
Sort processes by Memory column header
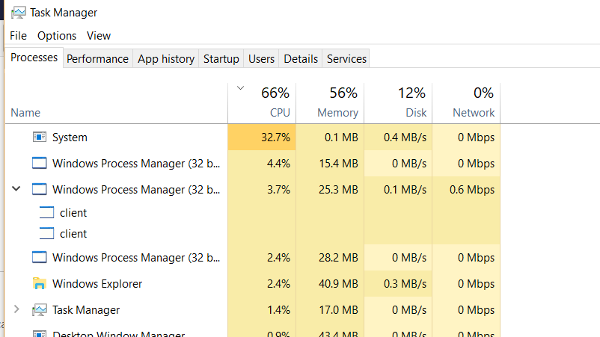pyautogui.click(x=330, y=103)
